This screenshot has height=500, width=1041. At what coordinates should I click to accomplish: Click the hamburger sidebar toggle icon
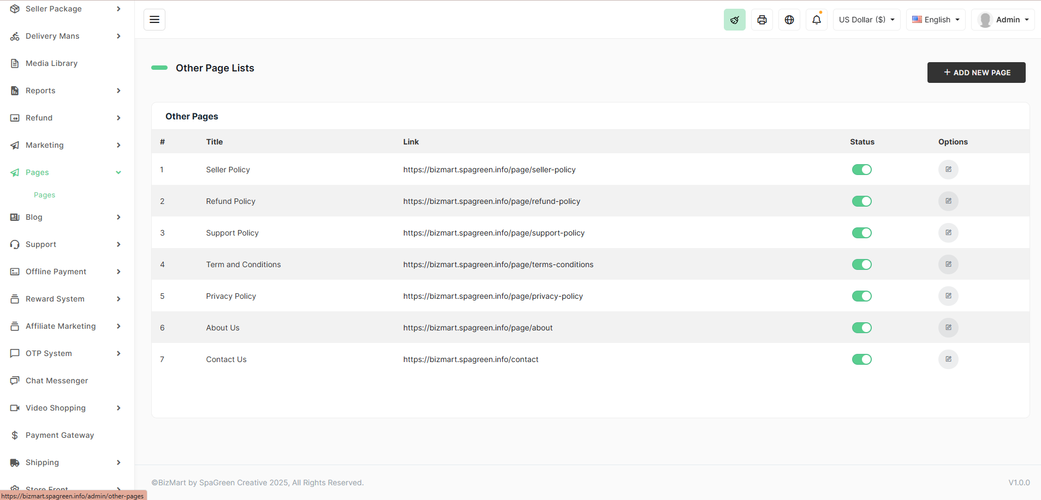[154, 20]
